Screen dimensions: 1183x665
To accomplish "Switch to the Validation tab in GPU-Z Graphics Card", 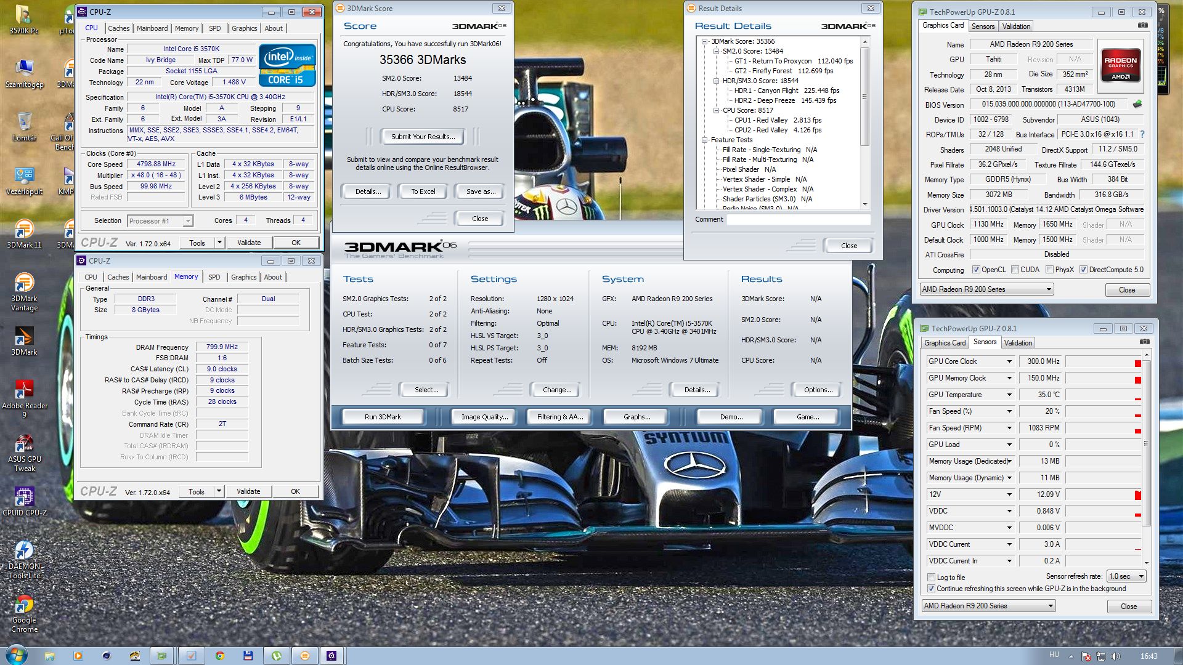I will (1016, 26).
